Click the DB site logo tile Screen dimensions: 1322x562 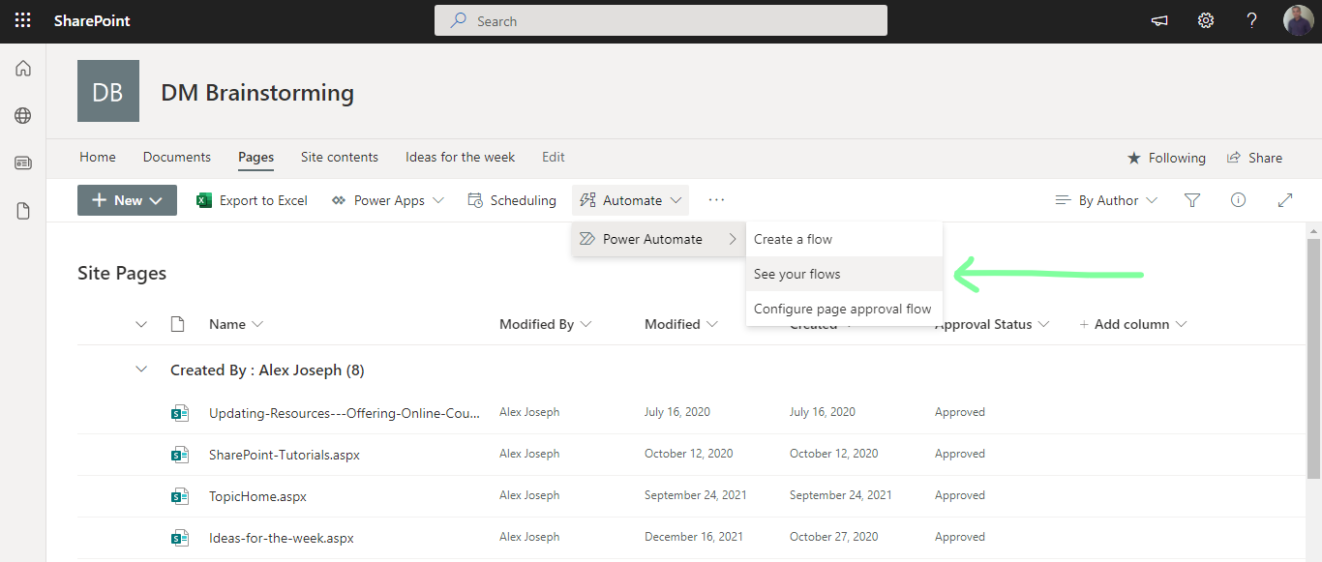tap(108, 91)
